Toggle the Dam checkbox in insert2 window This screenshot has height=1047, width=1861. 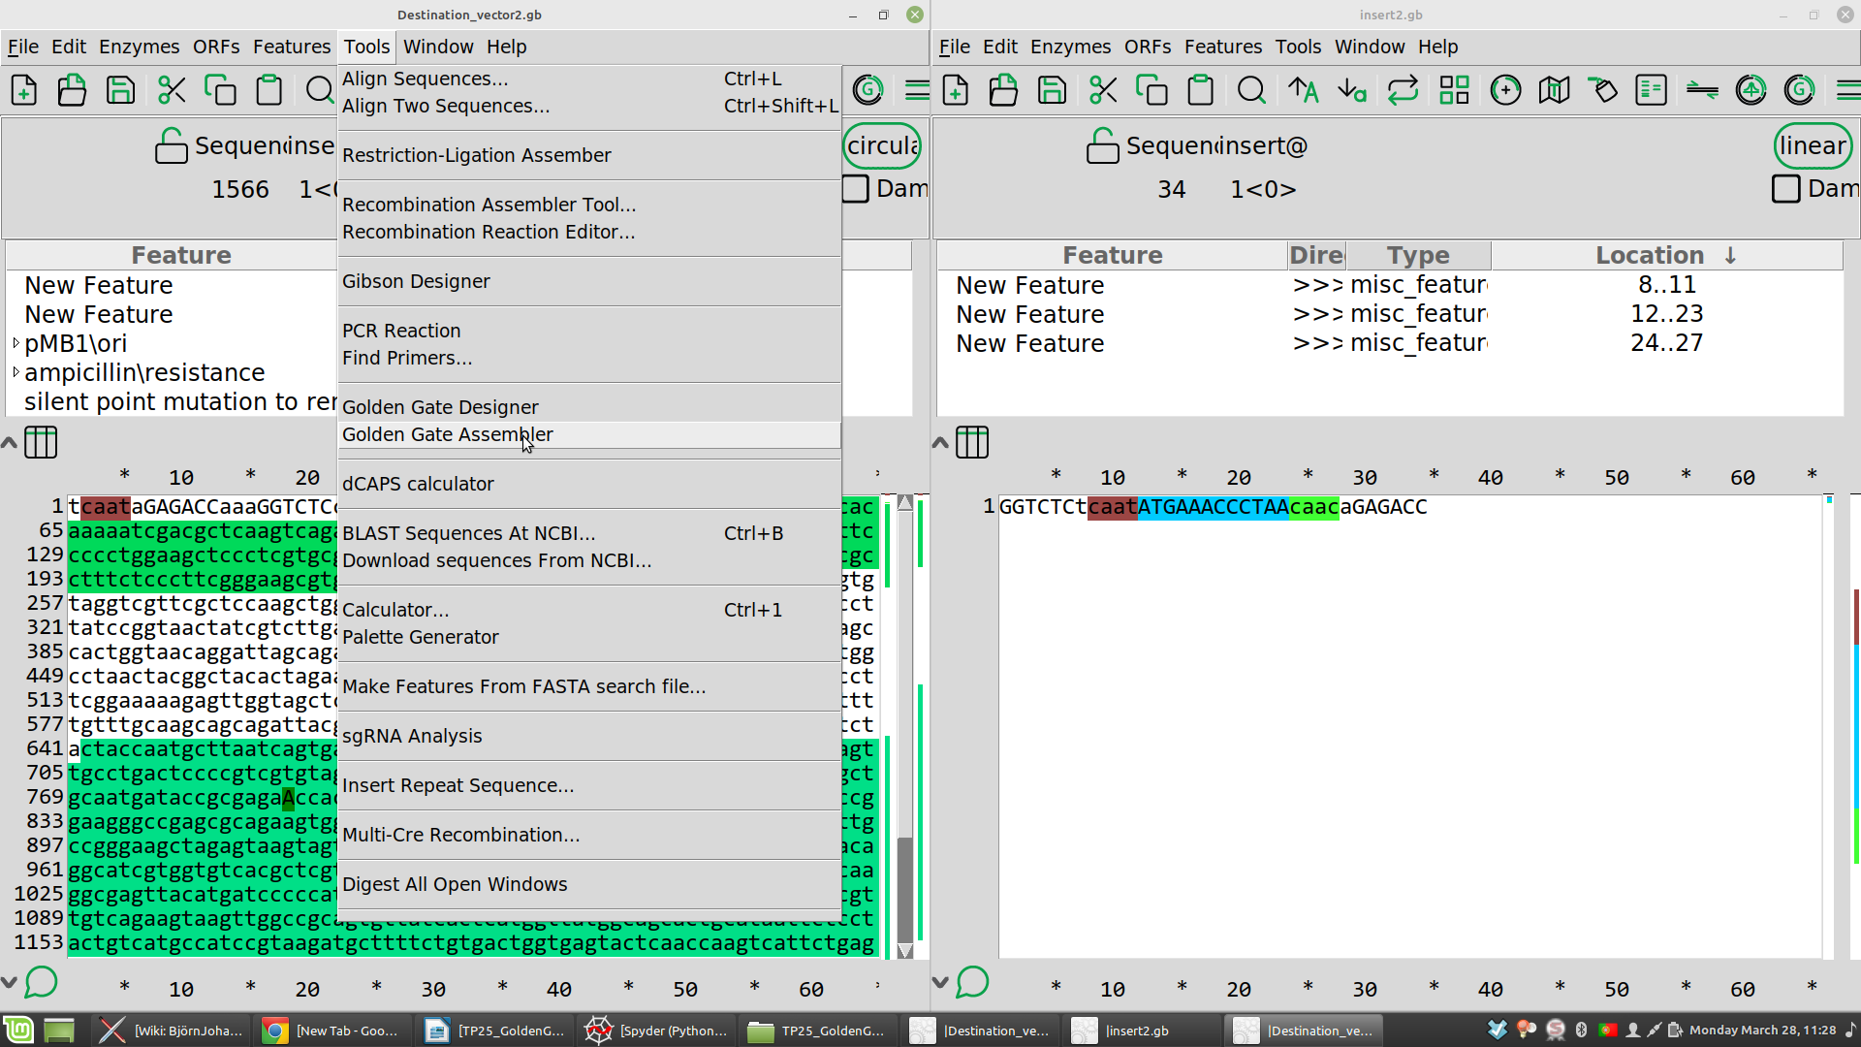[1785, 189]
